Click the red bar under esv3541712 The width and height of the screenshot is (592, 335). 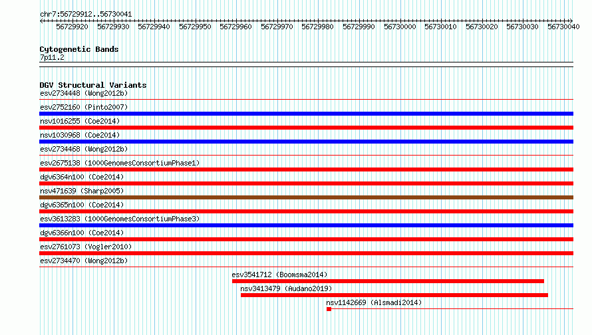[x=388, y=281]
